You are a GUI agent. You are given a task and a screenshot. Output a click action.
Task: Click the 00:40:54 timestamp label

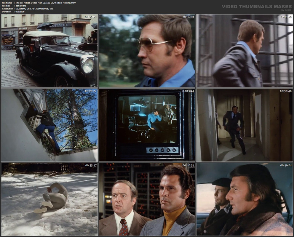tap(188, 165)
